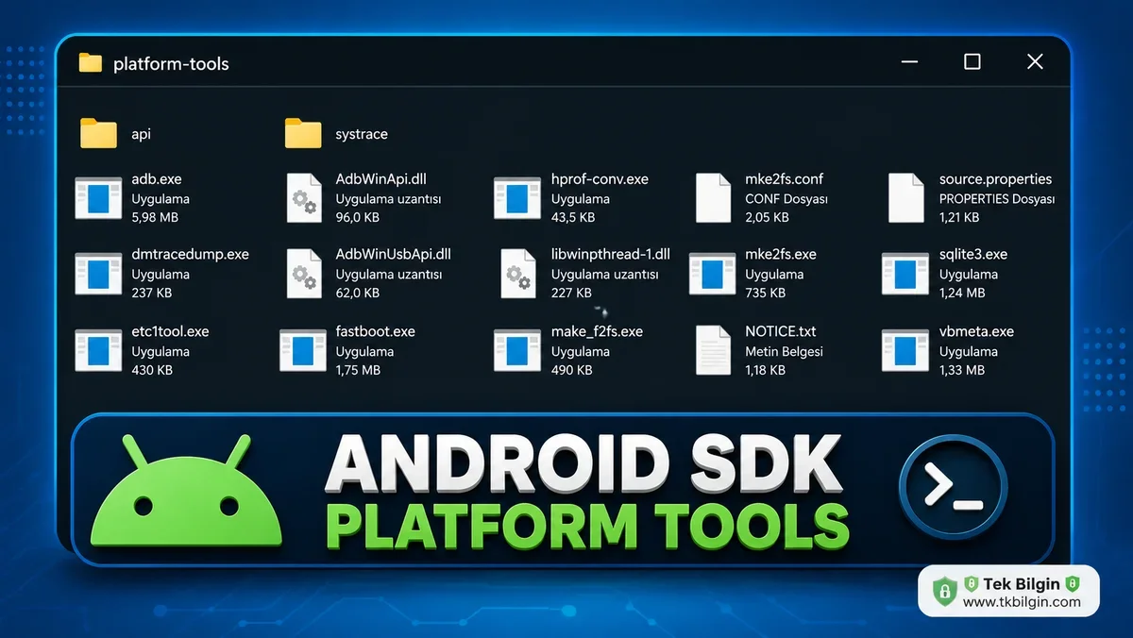Maximize the platform-tools window
This screenshot has height=638, width=1133.
coord(972,62)
